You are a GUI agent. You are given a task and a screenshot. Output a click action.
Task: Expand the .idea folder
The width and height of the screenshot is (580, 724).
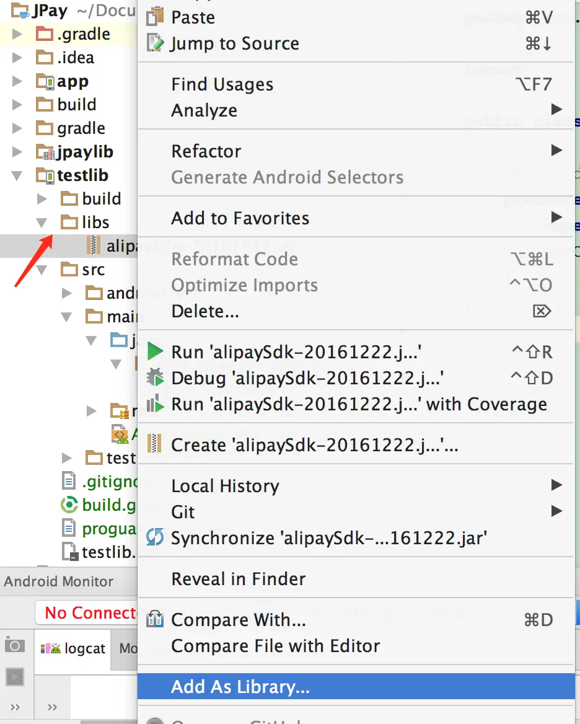[x=17, y=57]
